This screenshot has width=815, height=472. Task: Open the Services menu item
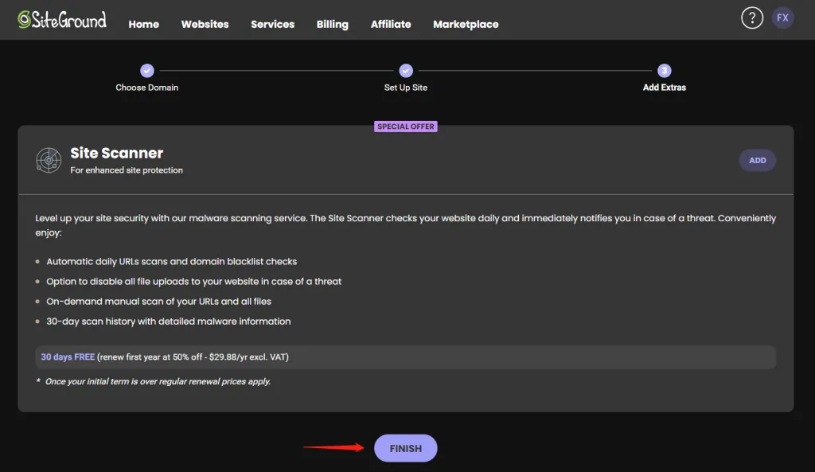272,24
